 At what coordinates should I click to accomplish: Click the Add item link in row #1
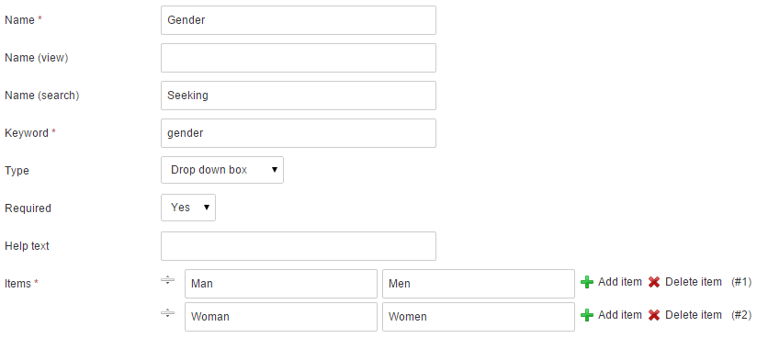coord(620,282)
